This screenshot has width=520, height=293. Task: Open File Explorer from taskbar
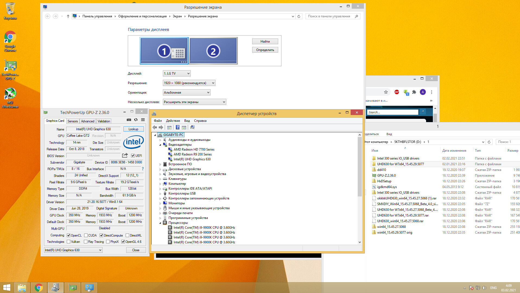pyautogui.click(x=22, y=288)
